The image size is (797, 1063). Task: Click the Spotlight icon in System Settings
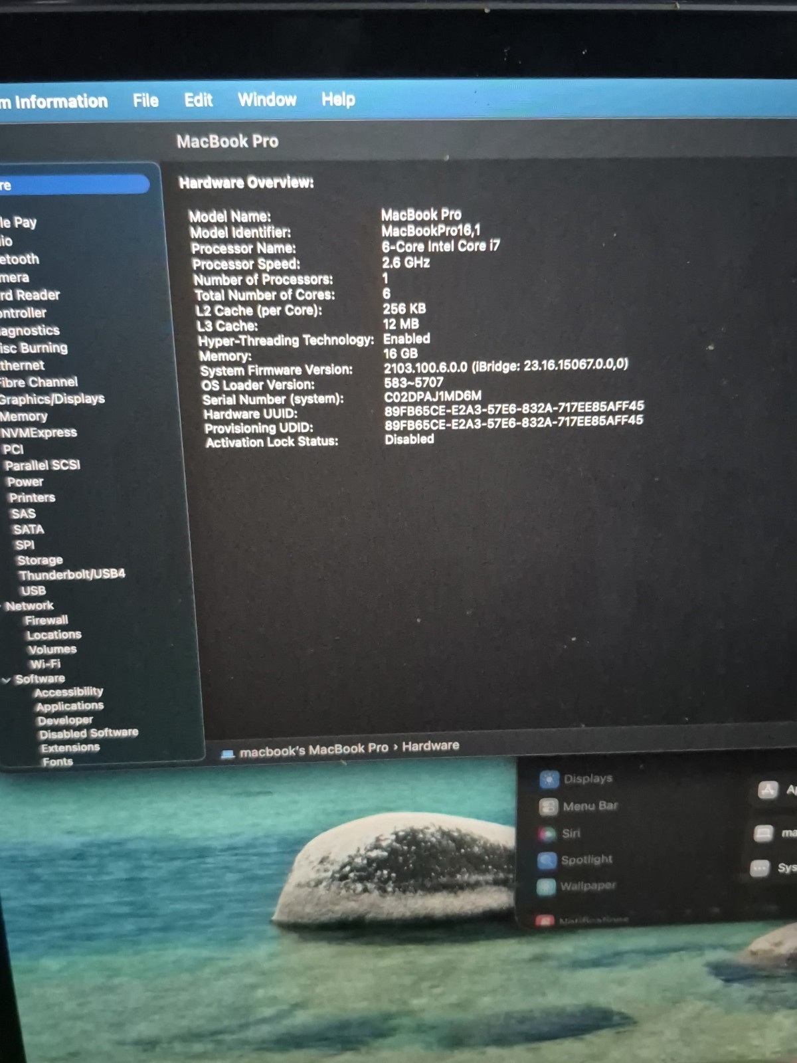pos(547,860)
